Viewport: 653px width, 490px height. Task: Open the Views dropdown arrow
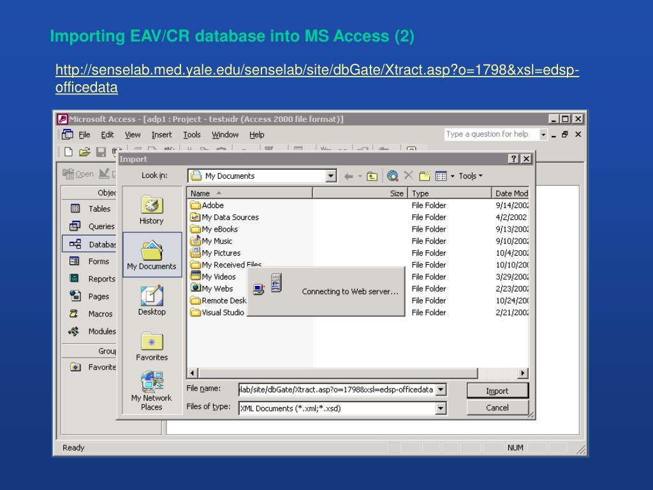[453, 176]
